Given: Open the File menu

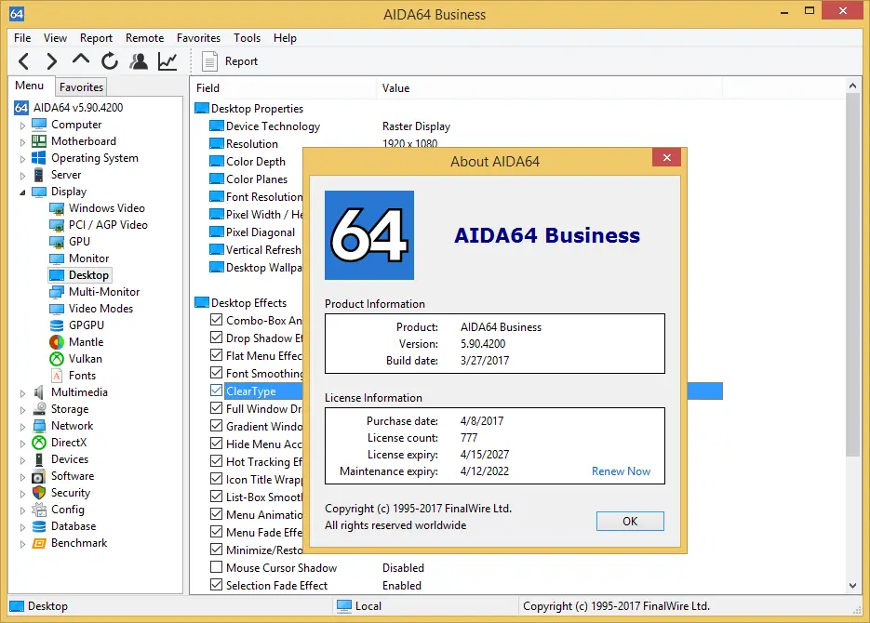Looking at the screenshot, I should point(22,38).
